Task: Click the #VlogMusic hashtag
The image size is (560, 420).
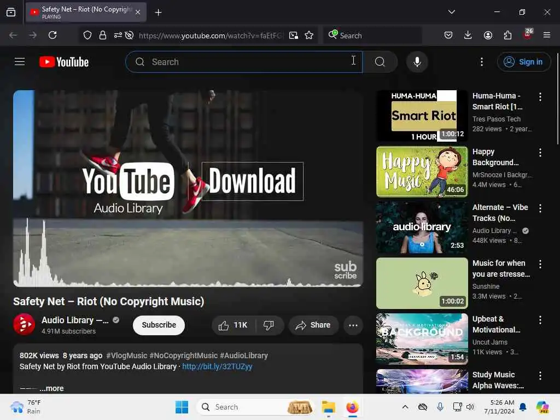Action: pos(127,355)
